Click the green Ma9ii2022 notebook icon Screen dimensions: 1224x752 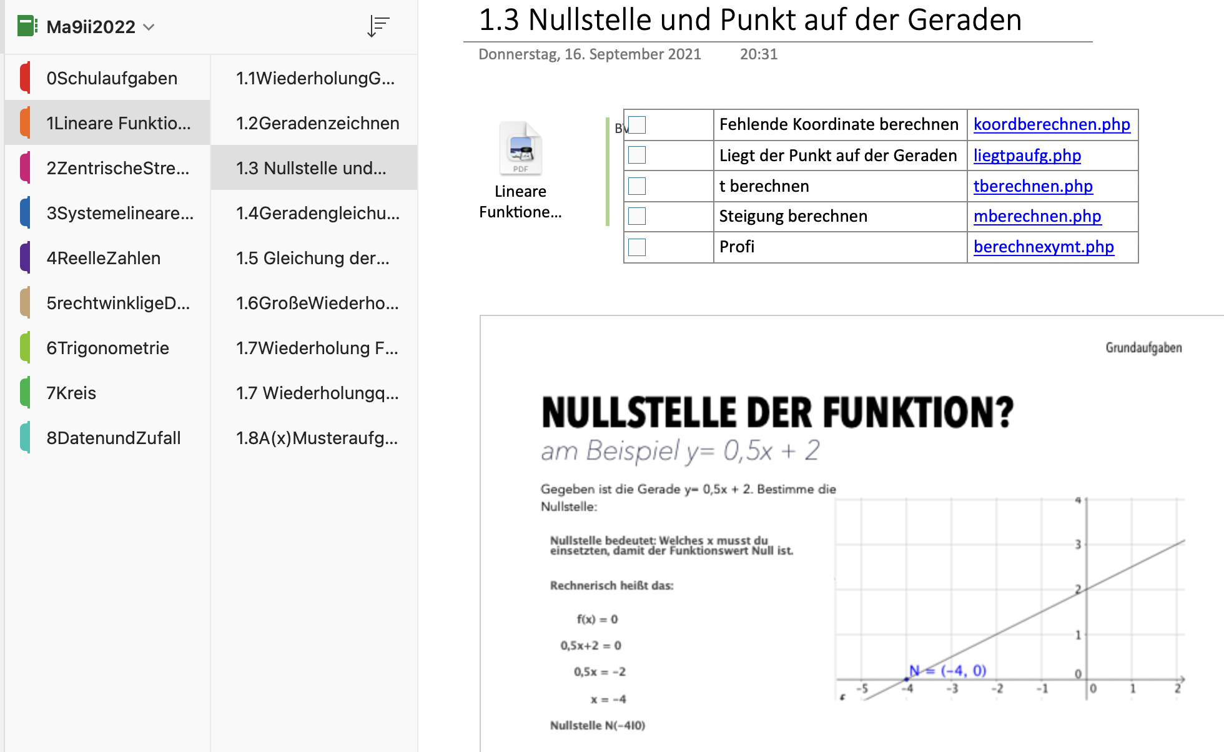(x=27, y=26)
